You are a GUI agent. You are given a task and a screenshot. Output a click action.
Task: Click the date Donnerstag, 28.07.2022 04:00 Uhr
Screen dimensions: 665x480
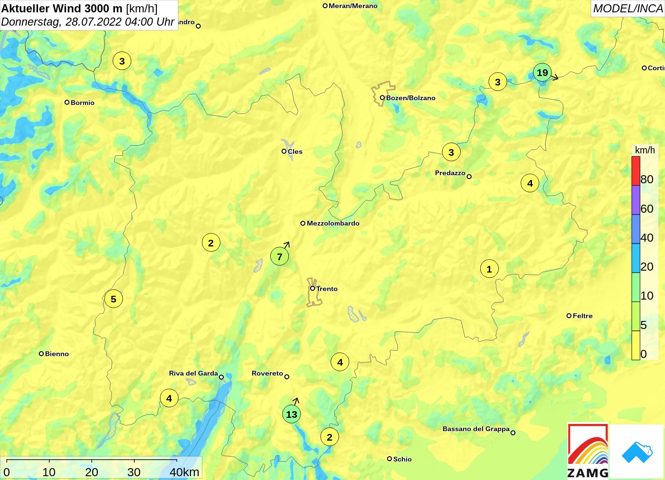[88, 22]
